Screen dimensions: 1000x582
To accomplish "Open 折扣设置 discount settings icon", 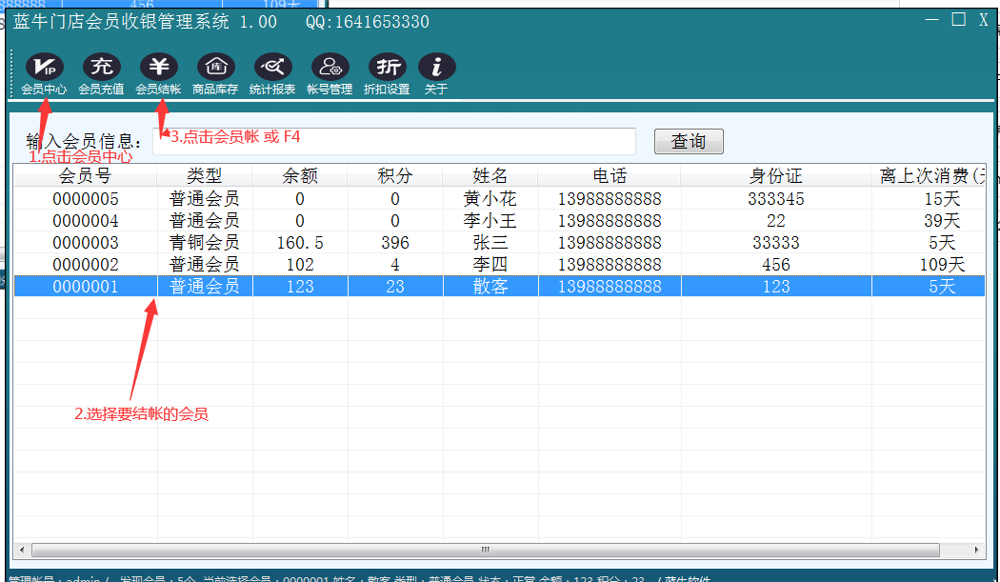I will (x=387, y=67).
